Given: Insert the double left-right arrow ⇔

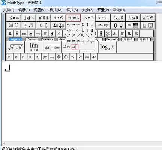Looking at the screenshot, I should (69, 30).
